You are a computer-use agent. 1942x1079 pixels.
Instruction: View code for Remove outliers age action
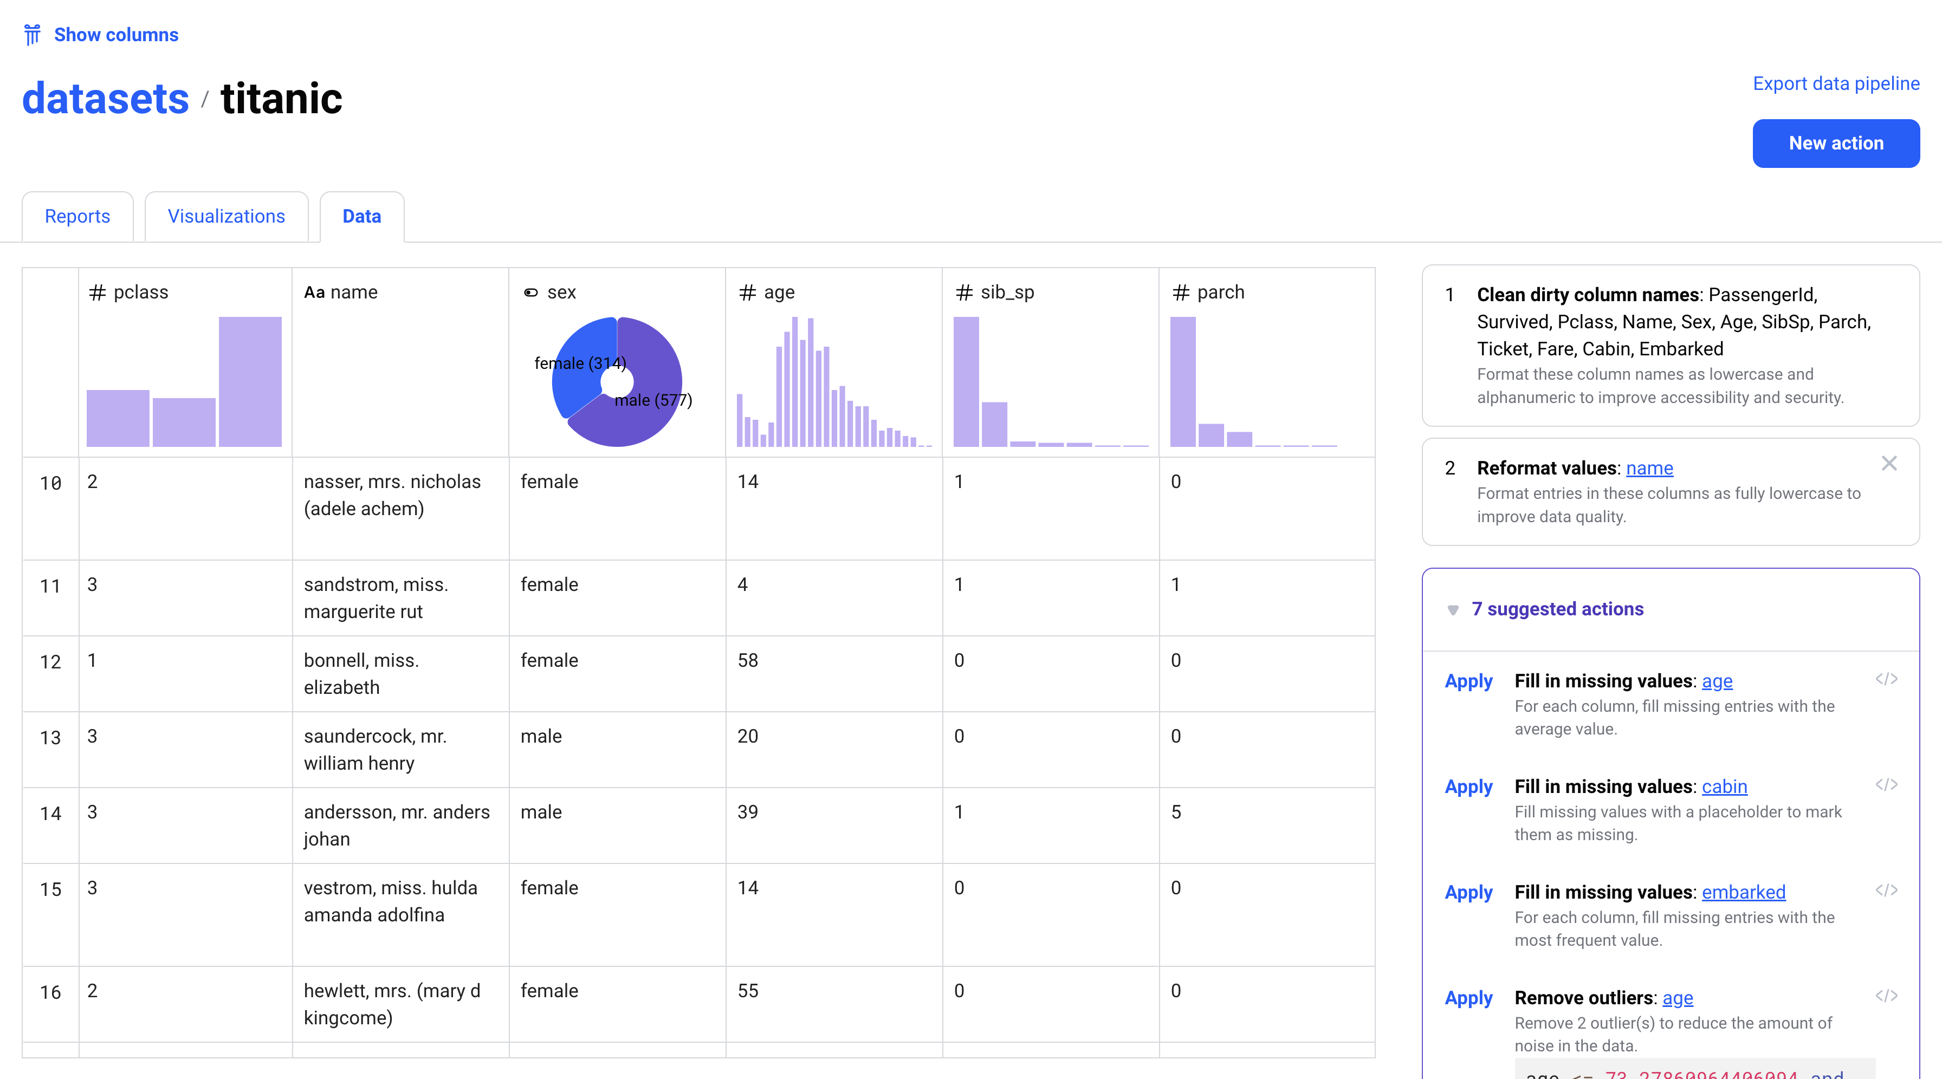coord(1886,996)
